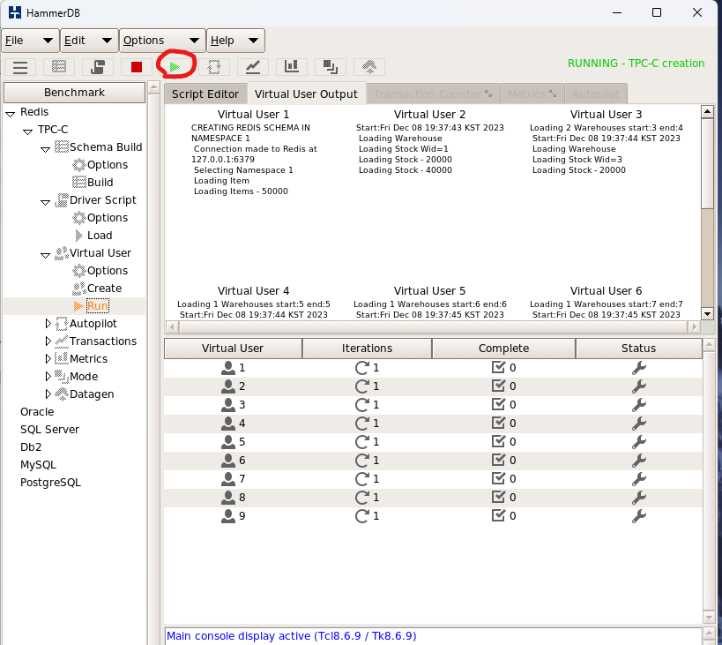Expand the Datagen tree node
The image size is (722, 645).
tap(48, 394)
